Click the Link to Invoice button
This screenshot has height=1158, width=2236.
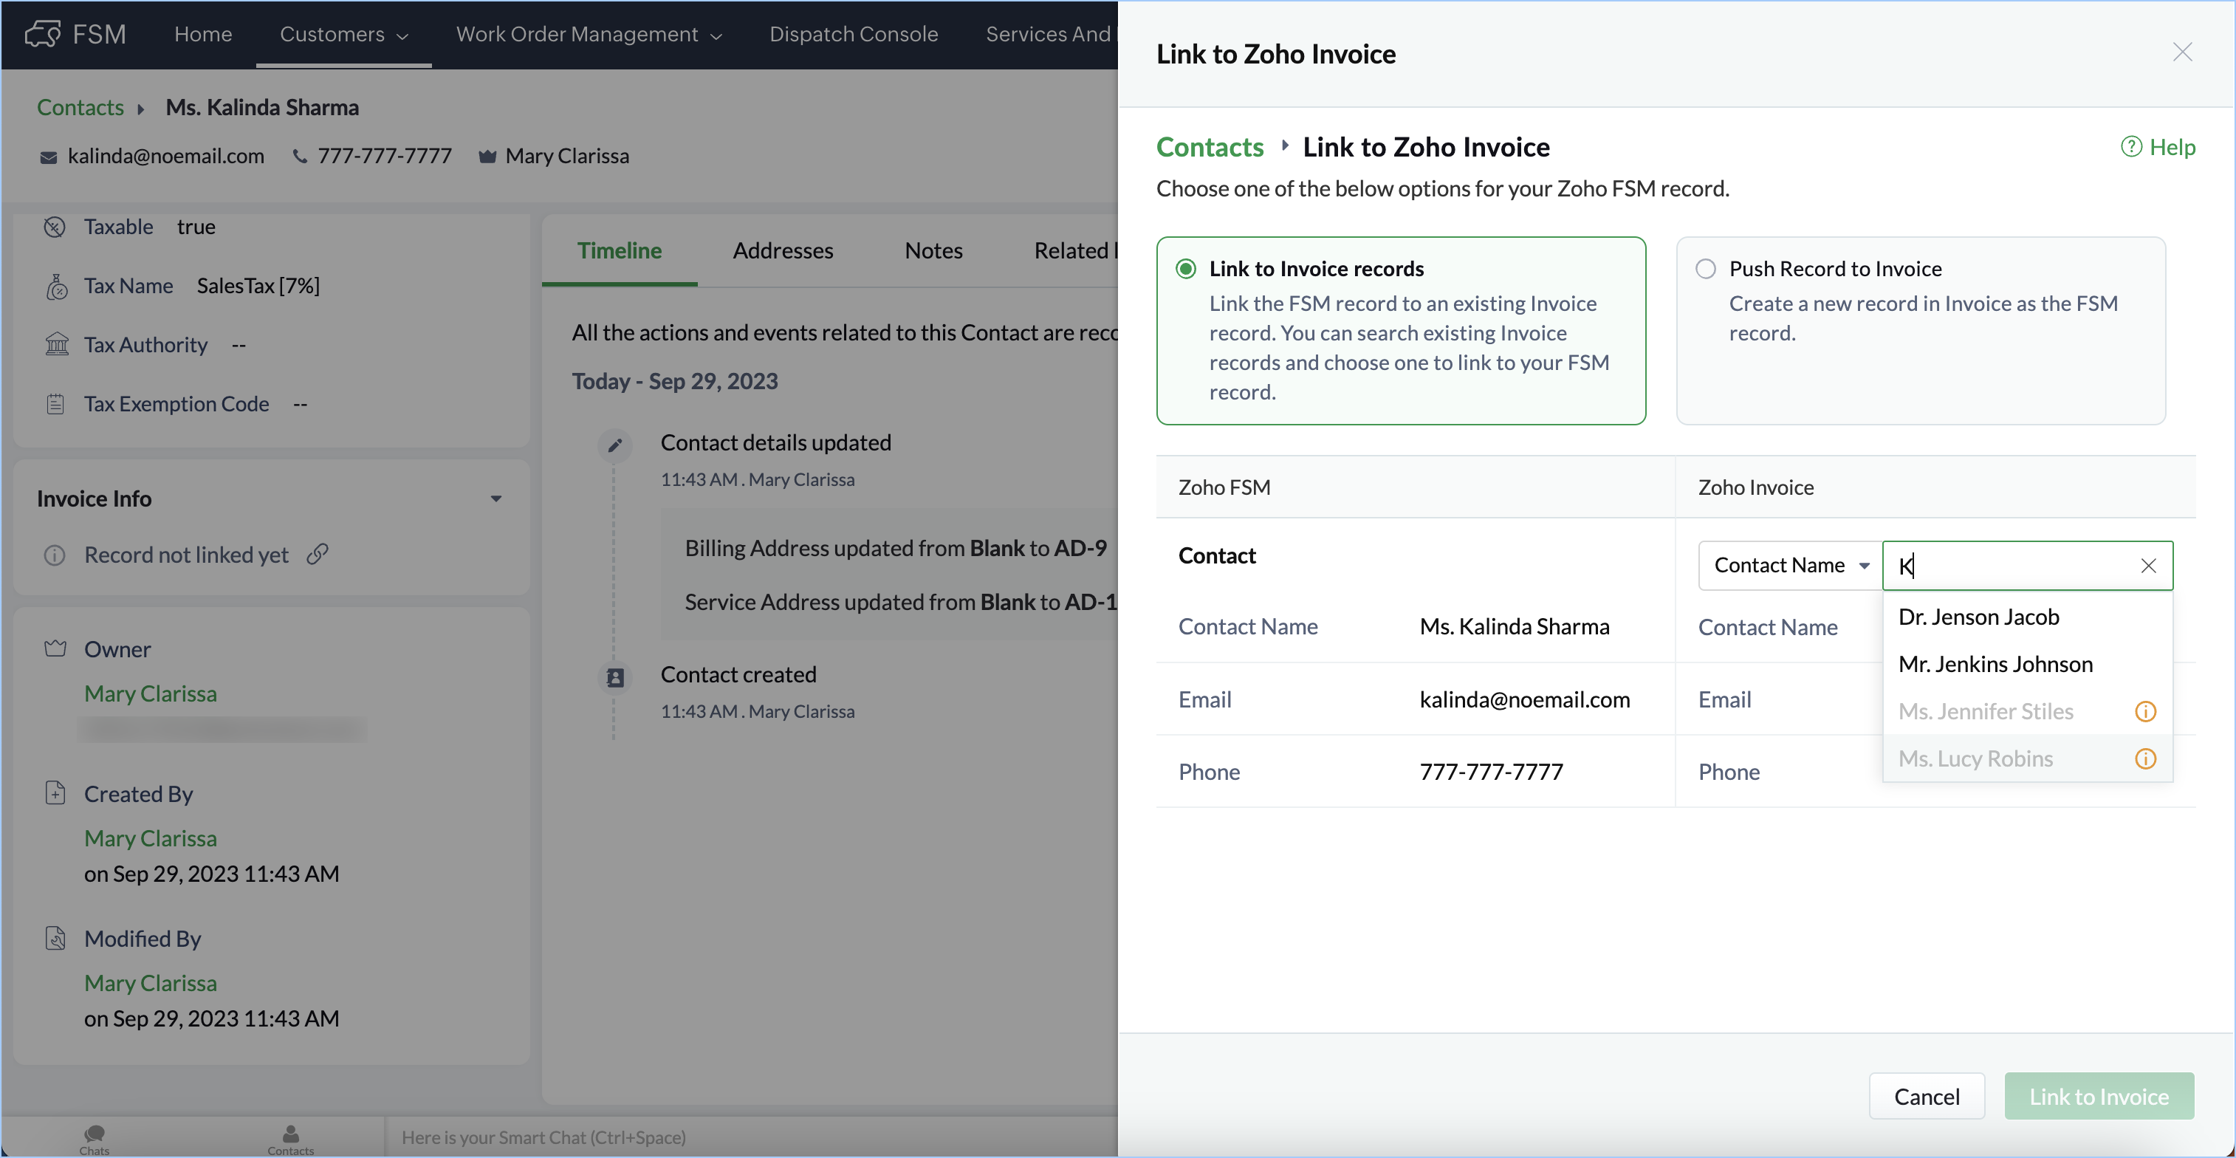coord(2099,1097)
